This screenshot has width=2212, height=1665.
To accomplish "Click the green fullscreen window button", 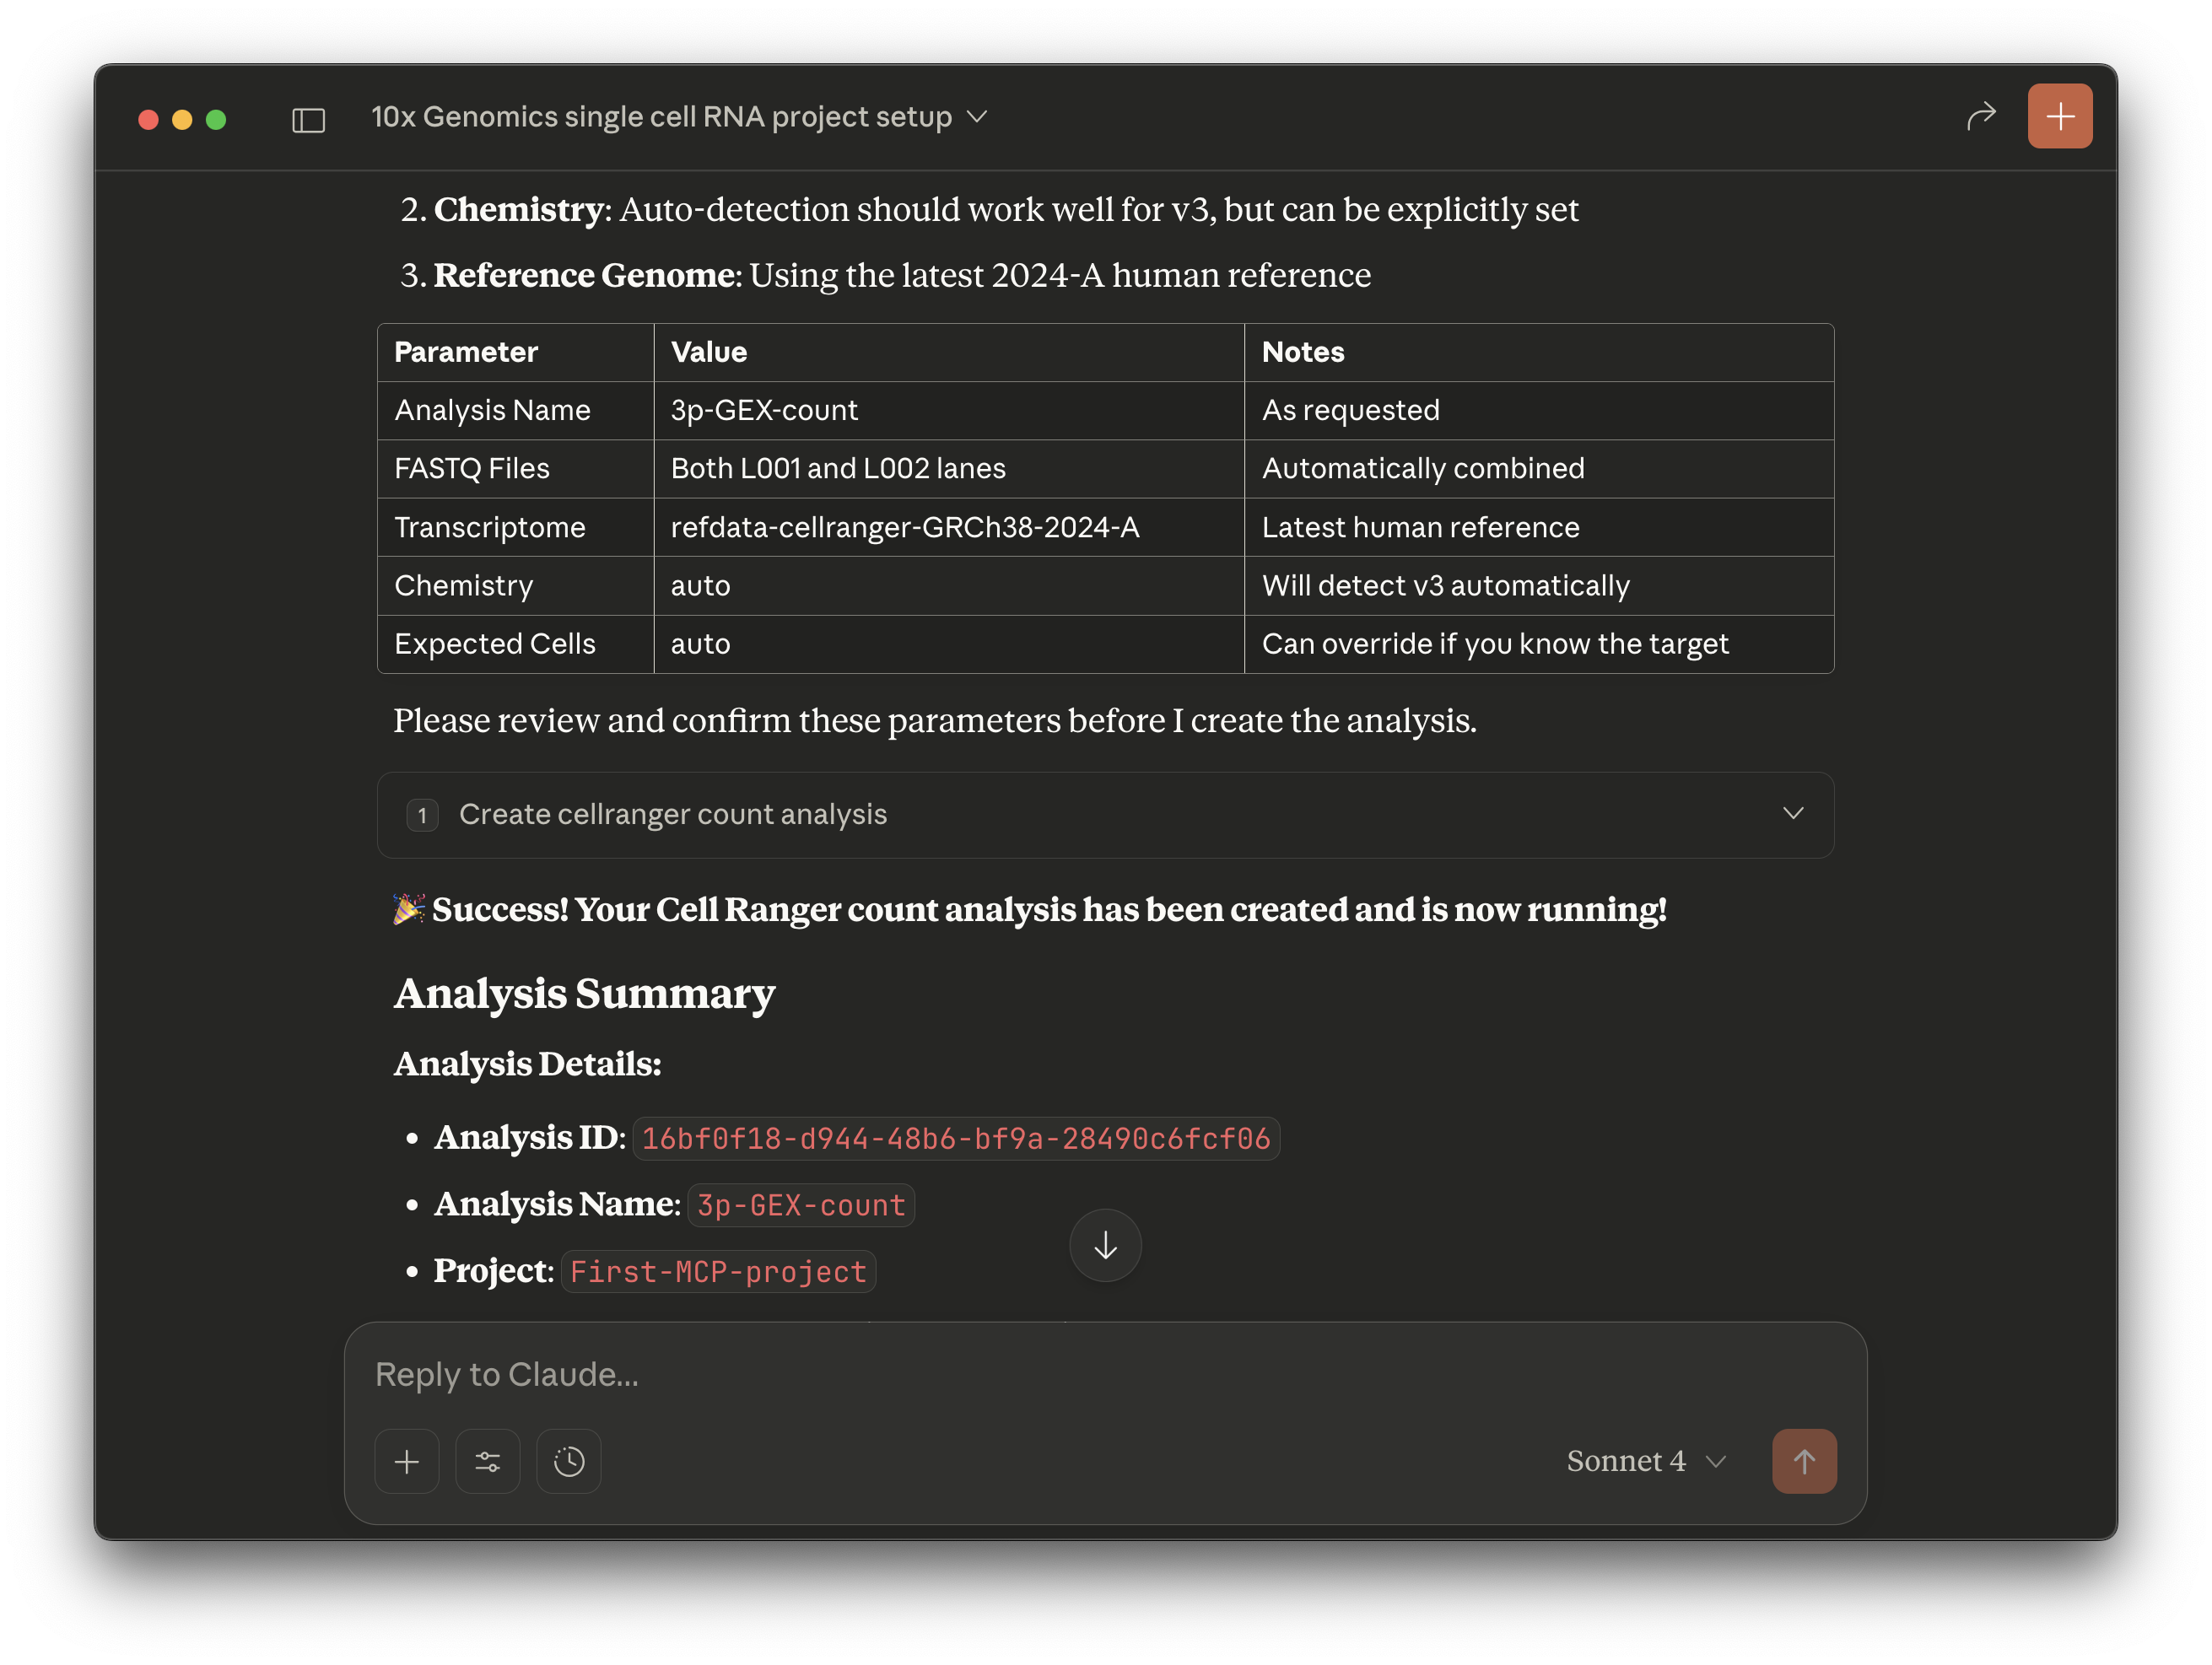I will (216, 120).
